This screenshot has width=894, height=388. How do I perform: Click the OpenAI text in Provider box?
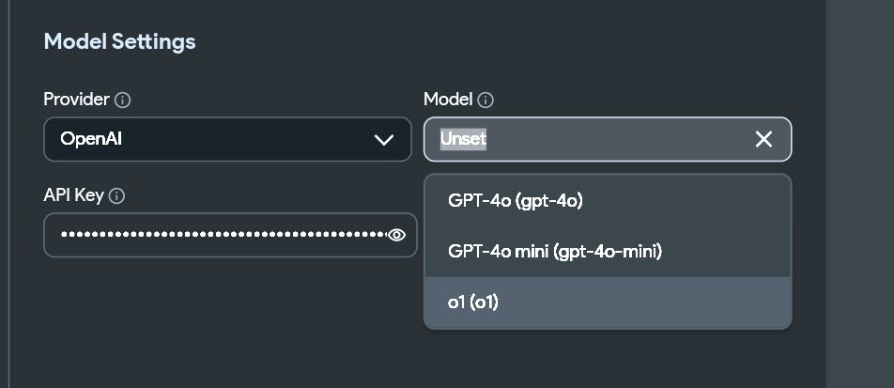[x=91, y=139]
